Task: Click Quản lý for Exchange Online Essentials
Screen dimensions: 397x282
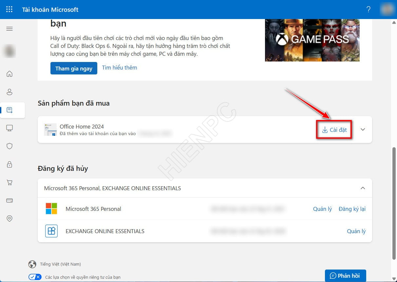Action: point(356,231)
